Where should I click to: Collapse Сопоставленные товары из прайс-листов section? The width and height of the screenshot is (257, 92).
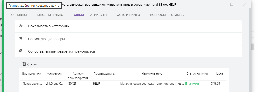(x=128, y=51)
